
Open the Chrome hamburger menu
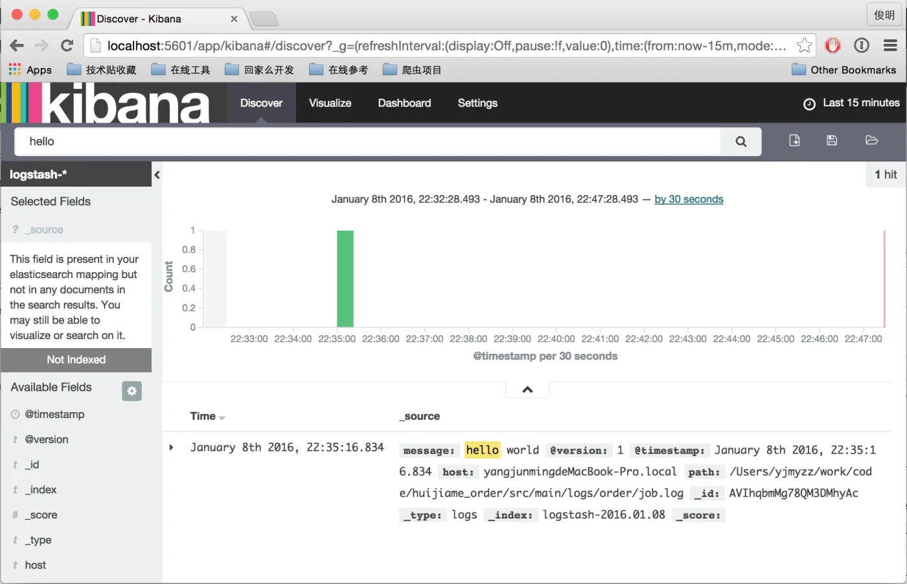coord(890,45)
